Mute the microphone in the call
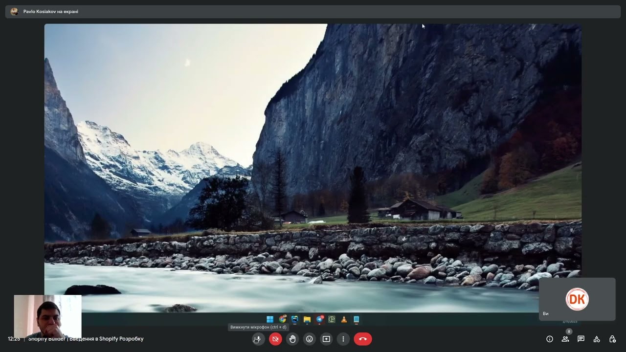This screenshot has height=352, width=626. (x=258, y=339)
